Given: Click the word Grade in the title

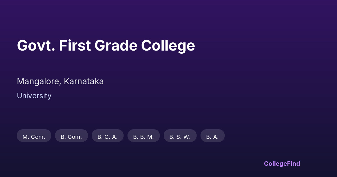Looking at the screenshot, I should click(x=116, y=46).
